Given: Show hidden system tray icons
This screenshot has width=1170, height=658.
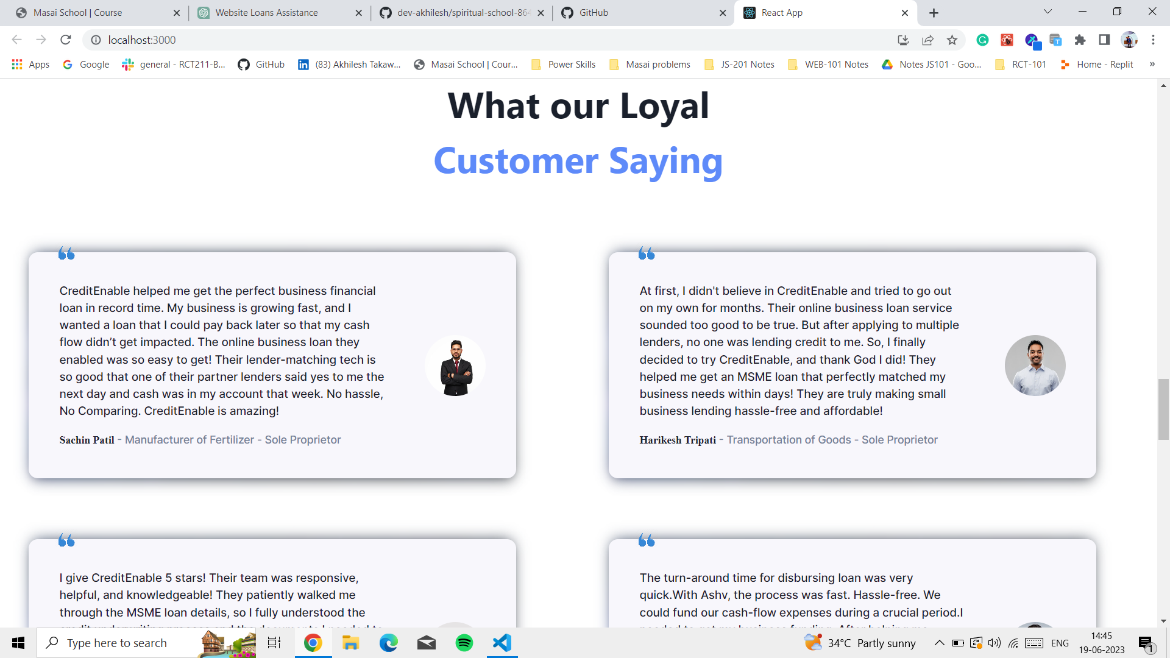Looking at the screenshot, I should 939,643.
